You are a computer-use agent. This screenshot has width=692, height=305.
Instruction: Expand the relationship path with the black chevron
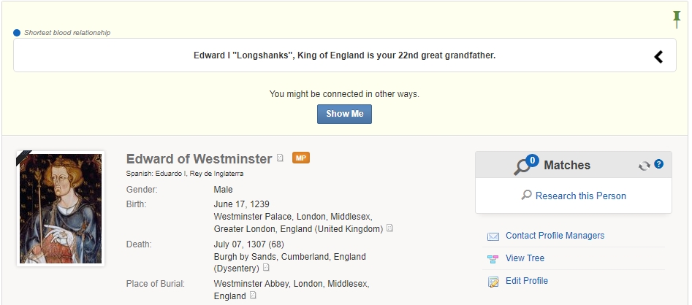658,56
